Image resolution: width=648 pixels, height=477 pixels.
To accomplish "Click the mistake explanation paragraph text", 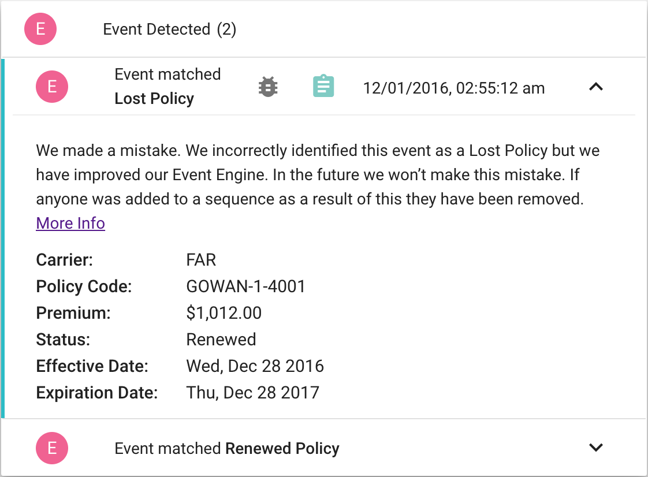I will [318, 175].
